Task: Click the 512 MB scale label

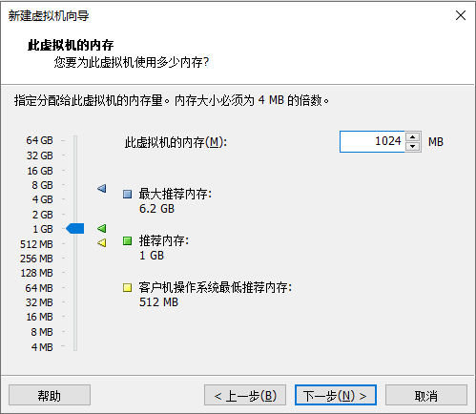Action: pyautogui.click(x=36, y=244)
